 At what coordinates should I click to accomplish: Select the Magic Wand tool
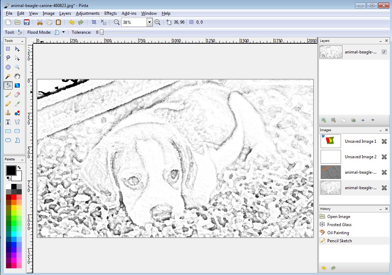pyautogui.click(x=8, y=76)
